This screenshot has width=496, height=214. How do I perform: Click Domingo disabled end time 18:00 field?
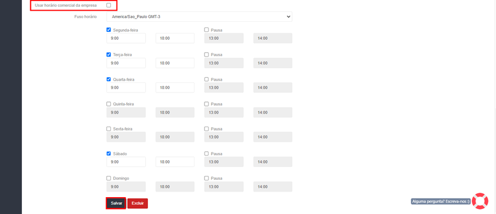[175, 187]
